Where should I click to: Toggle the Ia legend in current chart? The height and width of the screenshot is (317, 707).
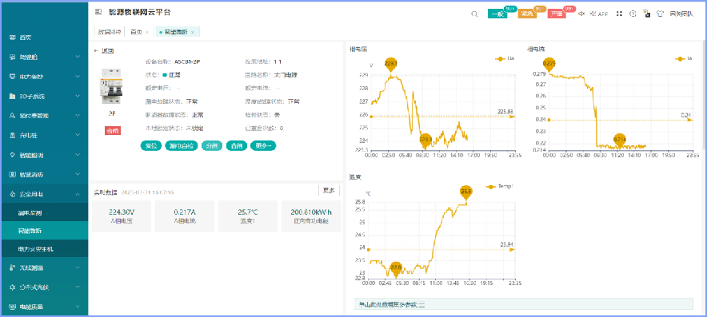(x=683, y=58)
